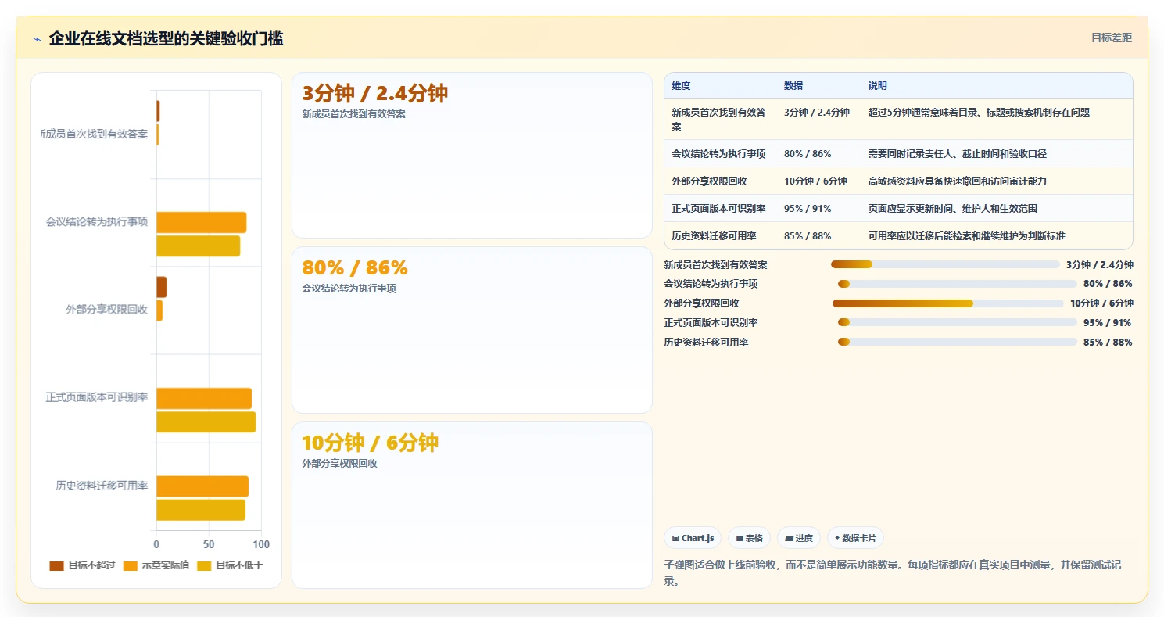Click the 正式页面版本可识别率 progress bar

[957, 322]
